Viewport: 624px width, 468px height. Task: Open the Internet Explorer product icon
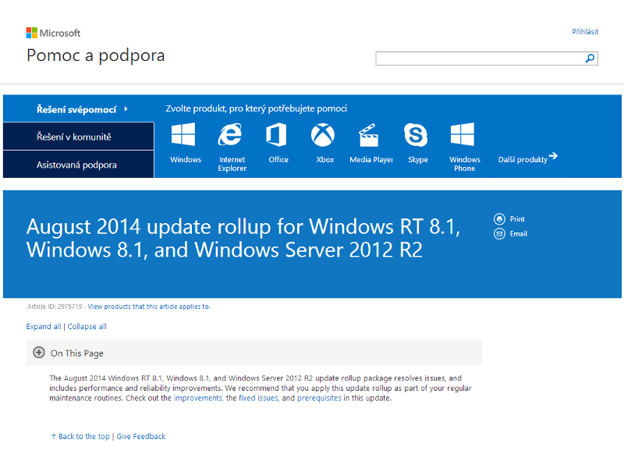point(229,134)
